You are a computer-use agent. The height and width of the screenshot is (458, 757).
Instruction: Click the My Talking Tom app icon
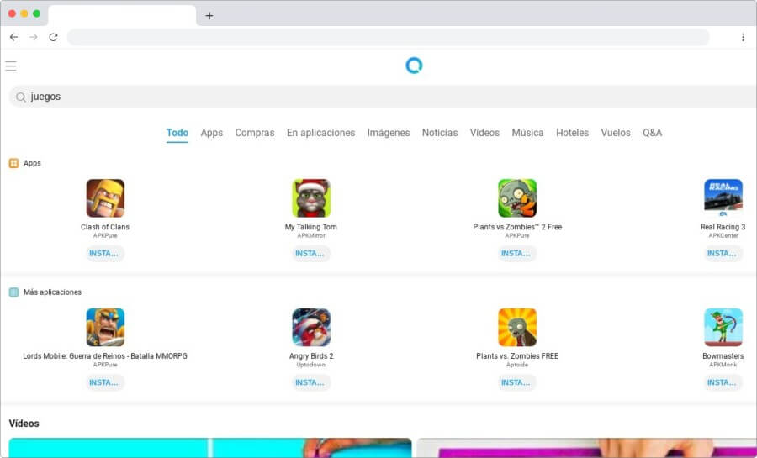(x=311, y=198)
